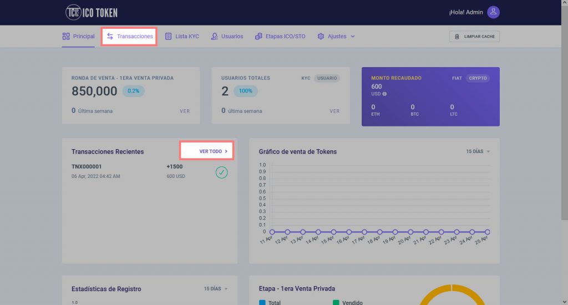Click the 06 Apr, 2022 04:42 AM date
This screenshot has width=568, height=305.
click(x=95, y=176)
